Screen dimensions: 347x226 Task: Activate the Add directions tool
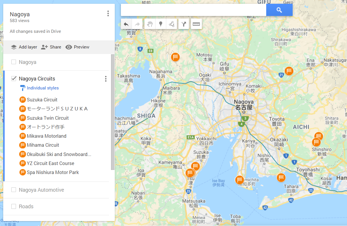183,24
